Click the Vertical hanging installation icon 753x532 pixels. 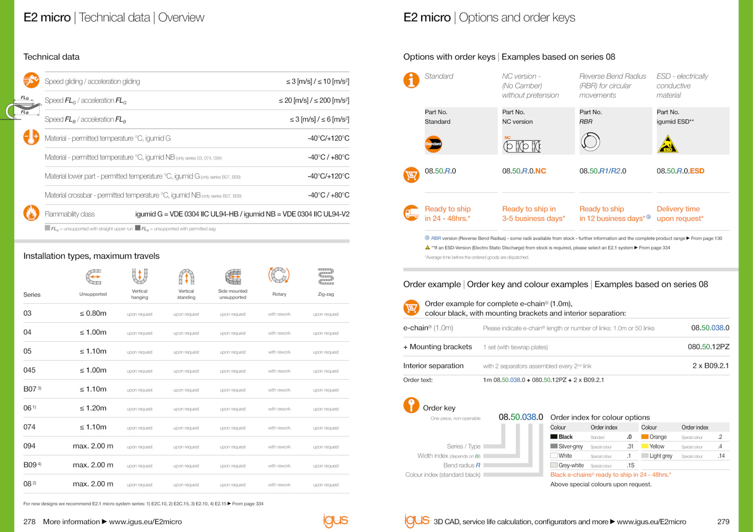(140, 276)
